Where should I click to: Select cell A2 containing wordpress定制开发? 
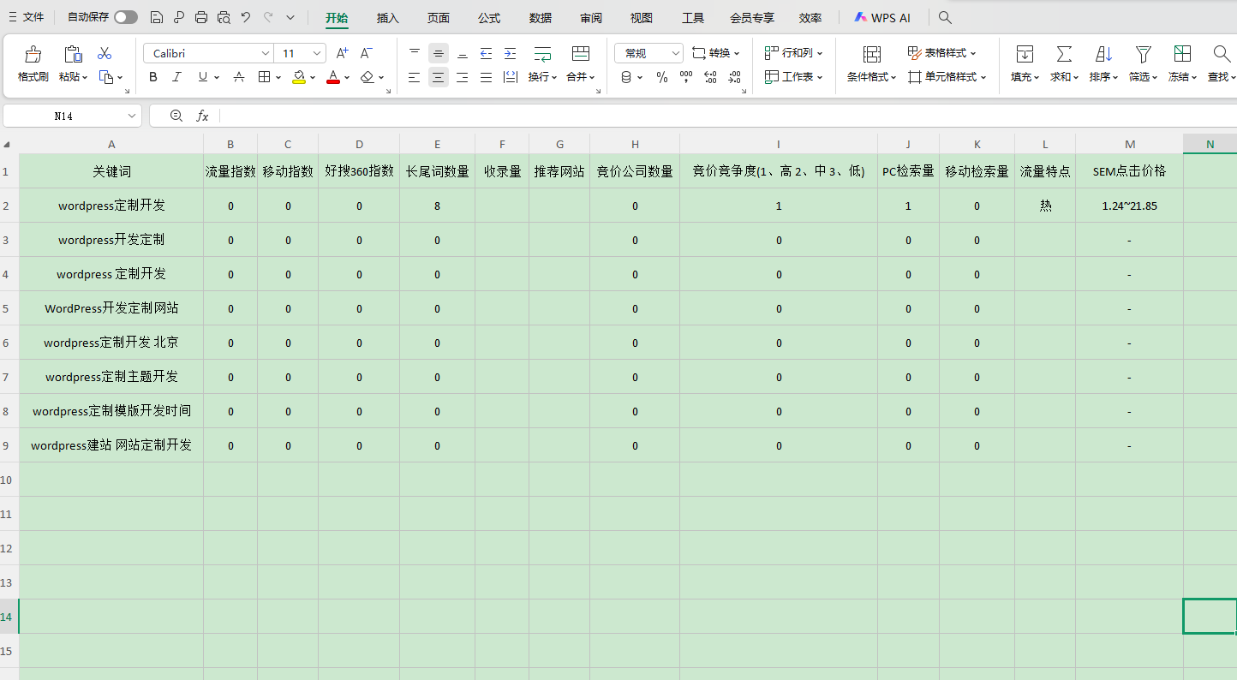111,206
